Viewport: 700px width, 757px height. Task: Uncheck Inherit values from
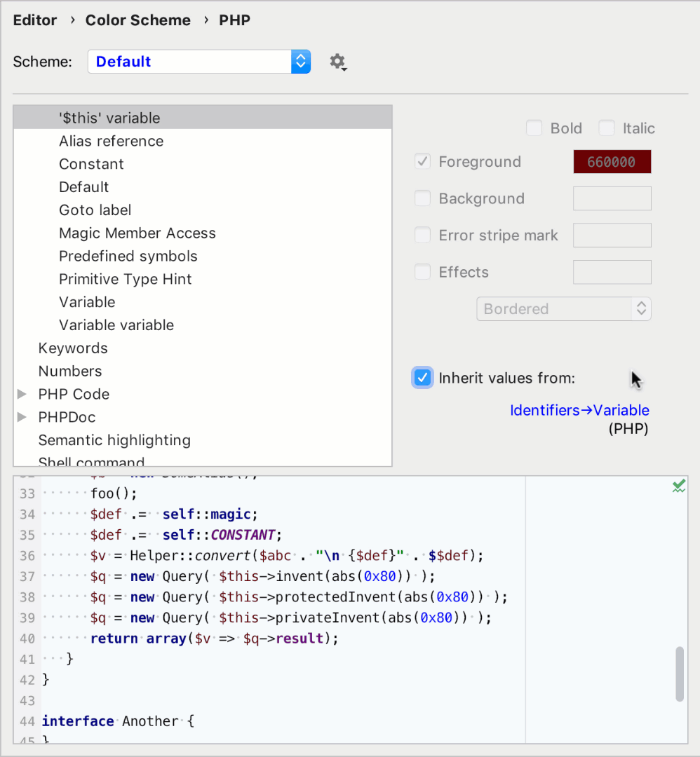(x=422, y=377)
